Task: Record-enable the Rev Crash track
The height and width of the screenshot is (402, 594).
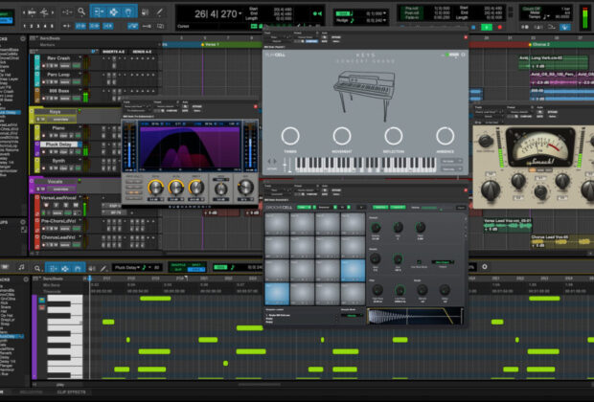Action: tap(43, 66)
